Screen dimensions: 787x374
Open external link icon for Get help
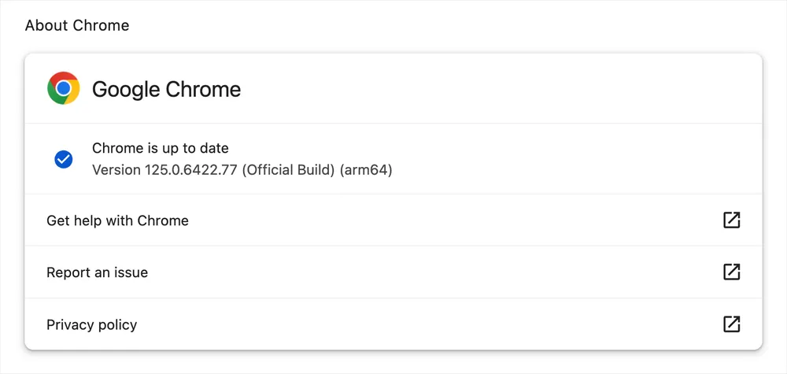click(731, 220)
